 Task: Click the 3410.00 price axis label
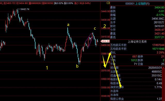pyautogui.click(x=105, y=37)
